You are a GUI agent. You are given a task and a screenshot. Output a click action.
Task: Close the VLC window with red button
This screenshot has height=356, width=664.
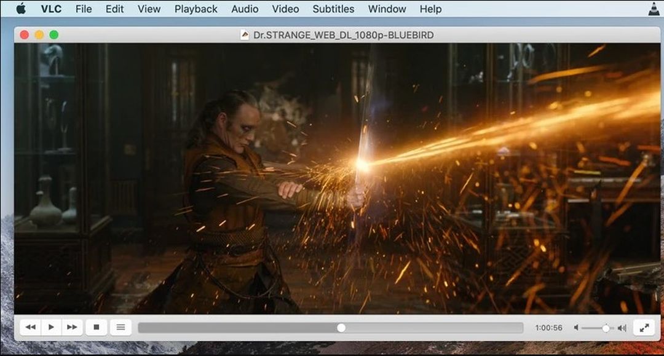pos(25,34)
